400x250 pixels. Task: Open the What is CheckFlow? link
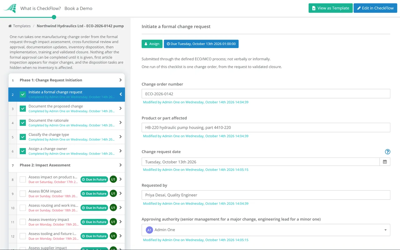(41, 8)
